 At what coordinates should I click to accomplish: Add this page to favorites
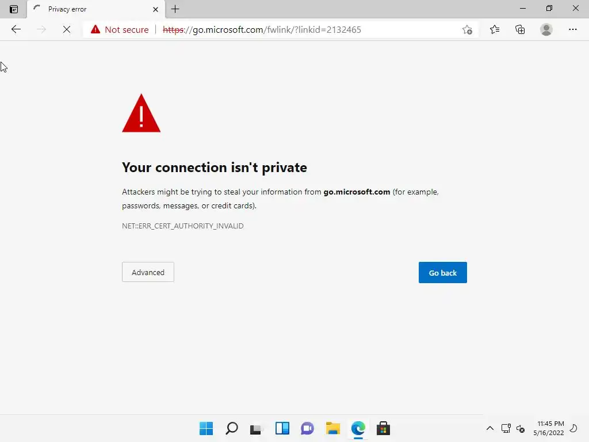point(467,30)
